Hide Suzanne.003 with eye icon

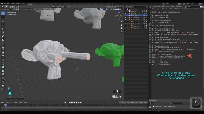[x=144, y=20]
